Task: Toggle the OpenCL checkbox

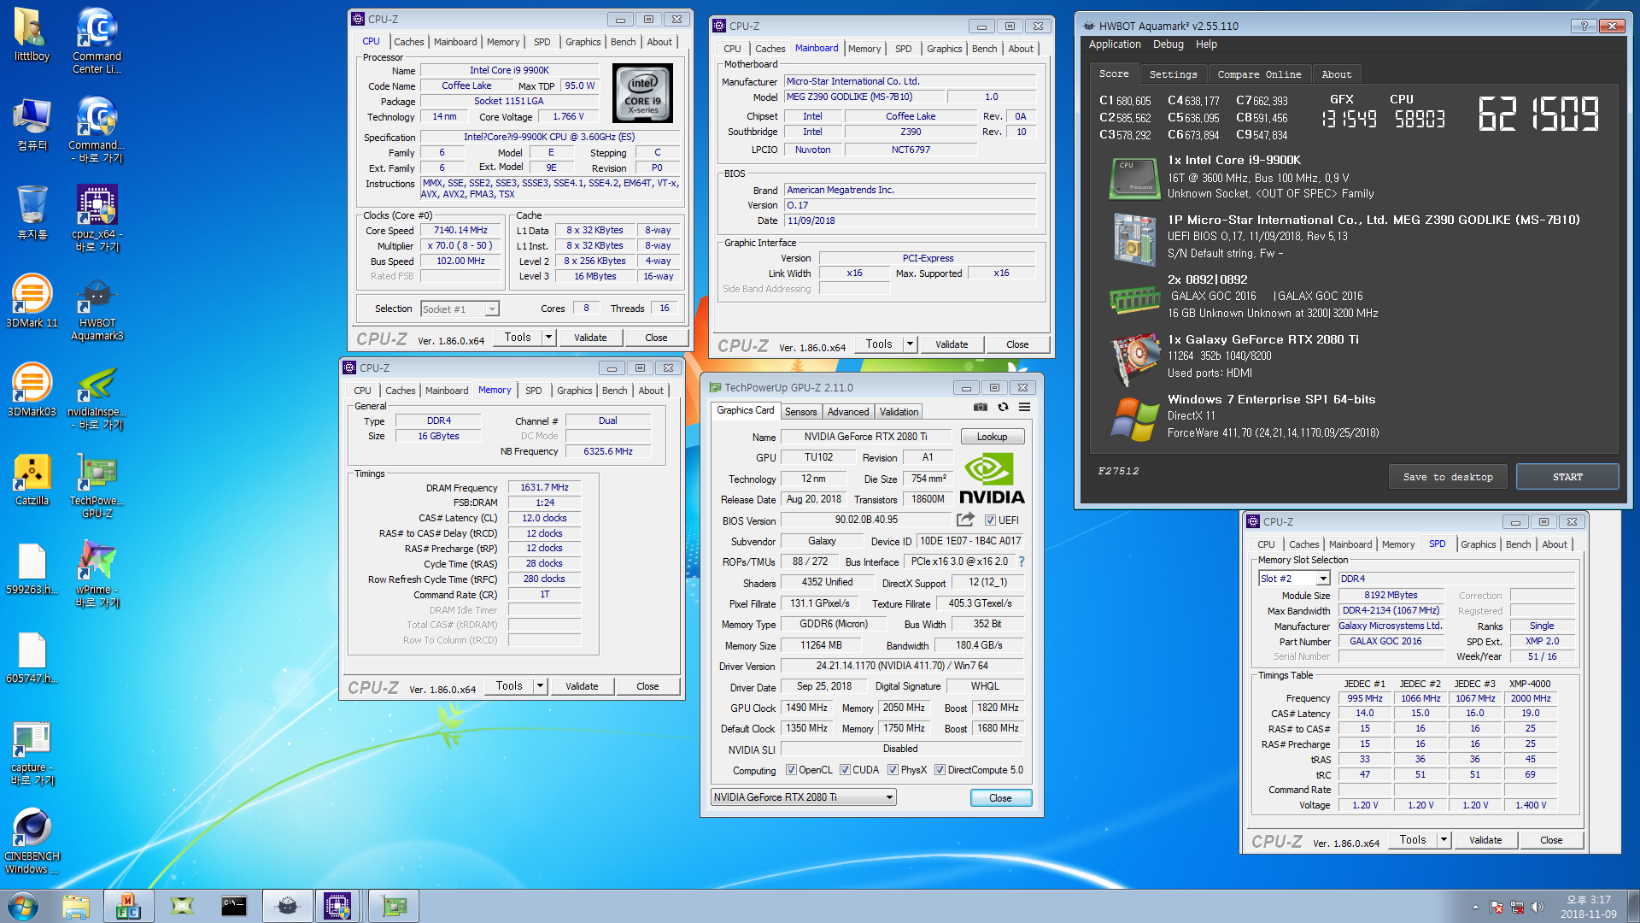Action: point(790,770)
